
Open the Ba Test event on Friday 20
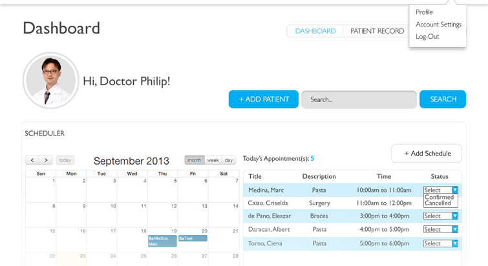pos(193,238)
